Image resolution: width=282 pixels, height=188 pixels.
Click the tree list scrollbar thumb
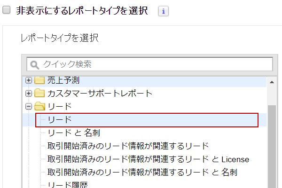point(272,147)
